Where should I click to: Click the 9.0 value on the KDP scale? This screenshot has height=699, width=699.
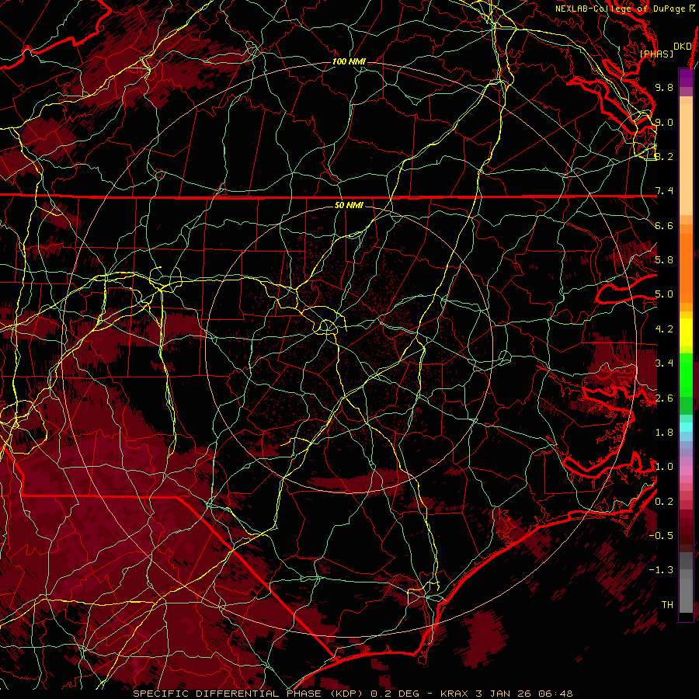[664, 122]
